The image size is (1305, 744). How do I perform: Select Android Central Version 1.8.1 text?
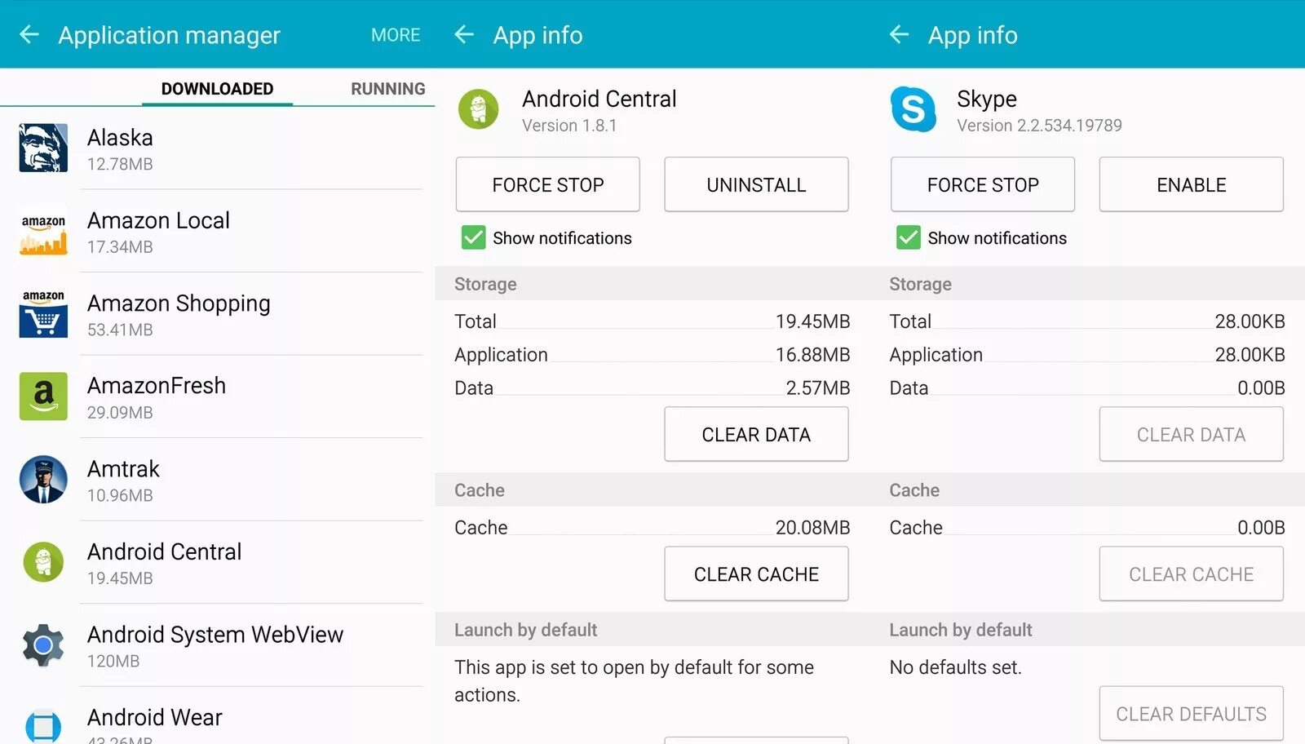pos(569,126)
